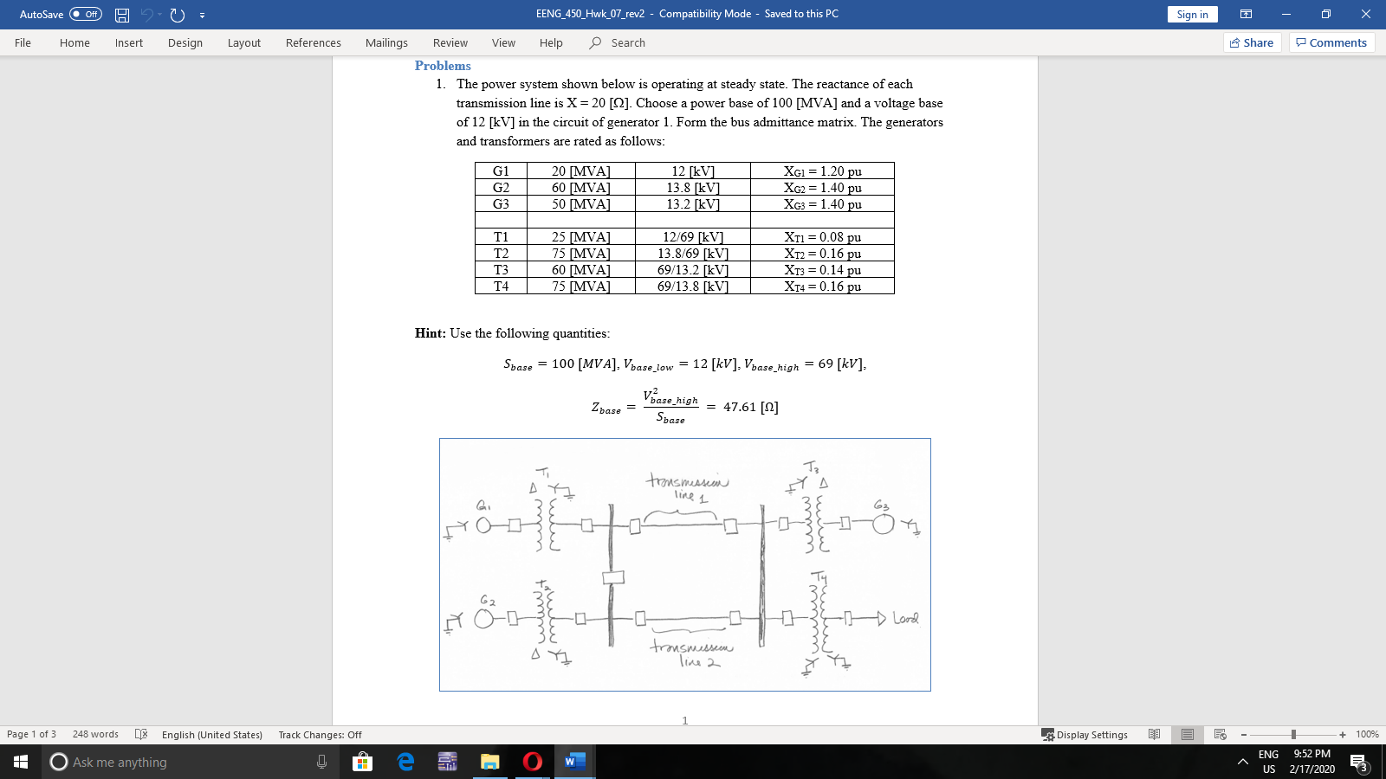Open language selector showing English (United States)

210,734
